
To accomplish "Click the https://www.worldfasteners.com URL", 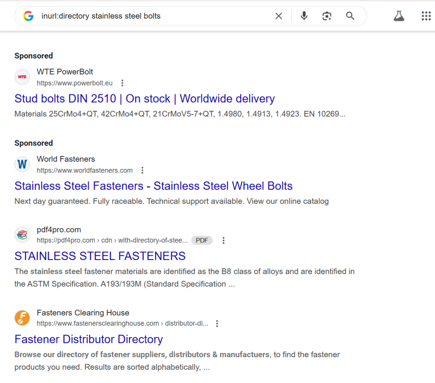I will tap(85, 170).
